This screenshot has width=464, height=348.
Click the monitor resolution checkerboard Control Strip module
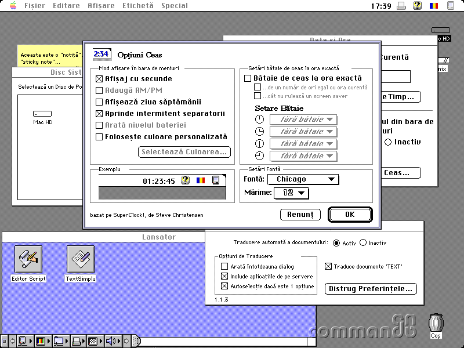point(96,341)
